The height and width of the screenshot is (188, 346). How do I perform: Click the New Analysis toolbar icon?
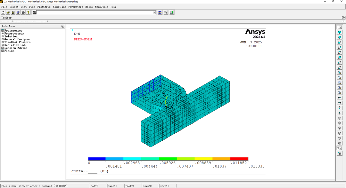point(3,12)
